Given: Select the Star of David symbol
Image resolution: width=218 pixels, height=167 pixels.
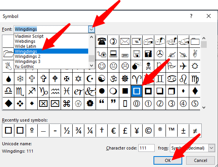Looking at the screenshot, I should coord(78,79).
